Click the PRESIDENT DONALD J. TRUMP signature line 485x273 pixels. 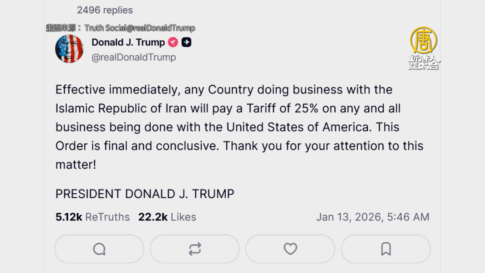(145, 194)
